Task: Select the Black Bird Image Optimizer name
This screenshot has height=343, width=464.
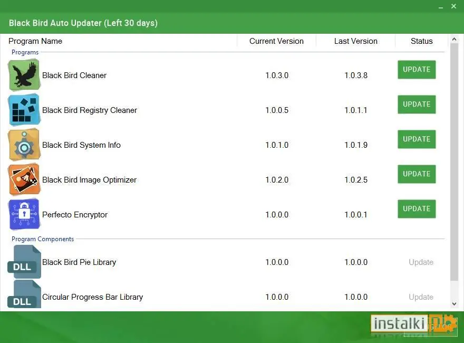Action: click(x=89, y=180)
